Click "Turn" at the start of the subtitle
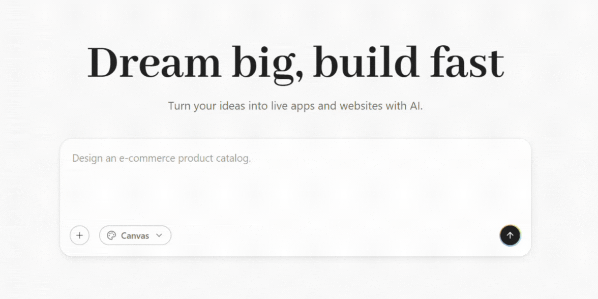 click(179, 107)
